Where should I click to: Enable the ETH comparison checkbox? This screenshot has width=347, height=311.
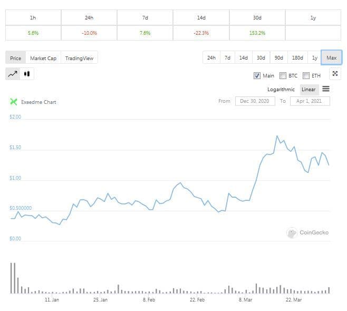click(306, 75)
